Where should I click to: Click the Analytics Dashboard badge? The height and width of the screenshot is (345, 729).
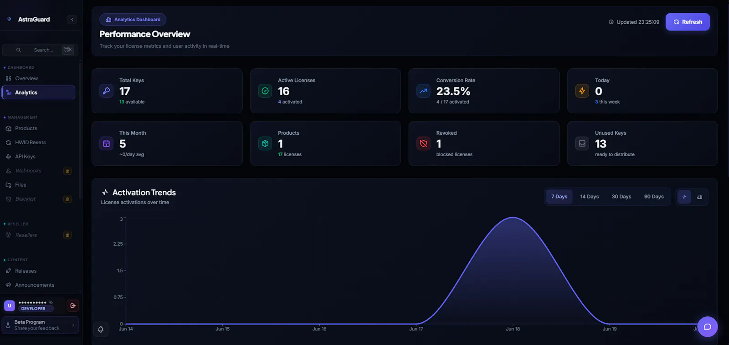click(133, 20)
